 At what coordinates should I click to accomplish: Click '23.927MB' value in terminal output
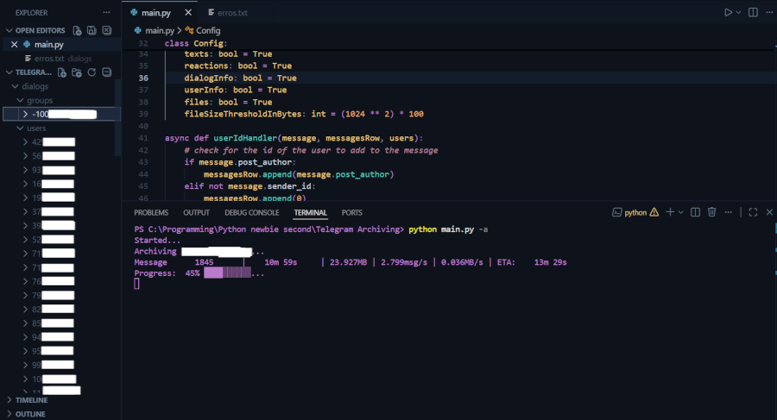349,262
